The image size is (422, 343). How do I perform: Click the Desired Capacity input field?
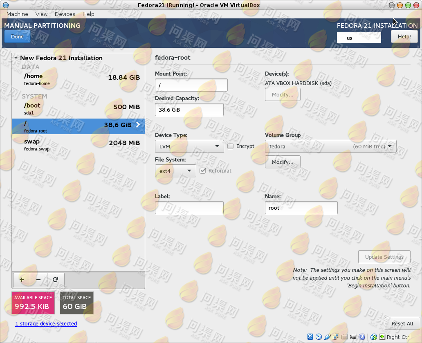pyautogui.click(x=189, y=110)
